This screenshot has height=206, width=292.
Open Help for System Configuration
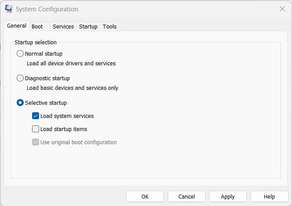tap(269, 196)
